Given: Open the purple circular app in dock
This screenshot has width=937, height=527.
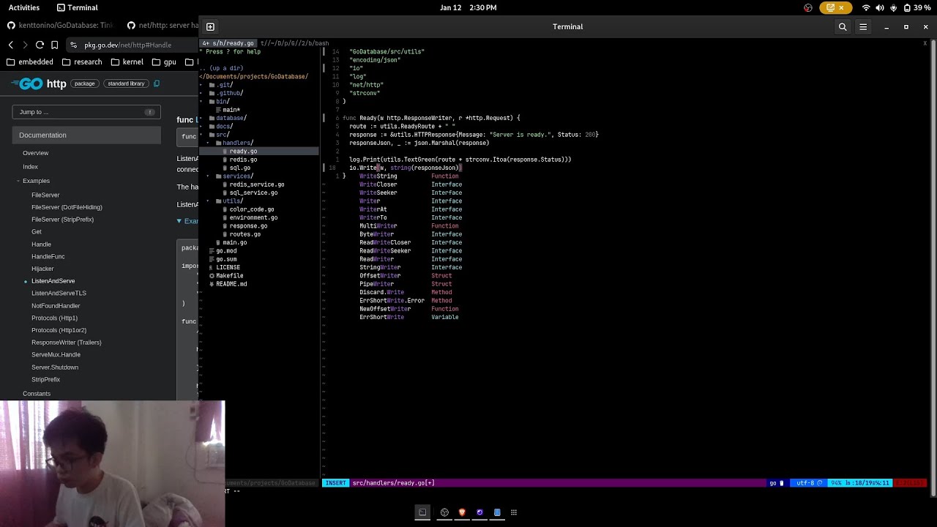Looking at the screenshot, I should point(479,512).
